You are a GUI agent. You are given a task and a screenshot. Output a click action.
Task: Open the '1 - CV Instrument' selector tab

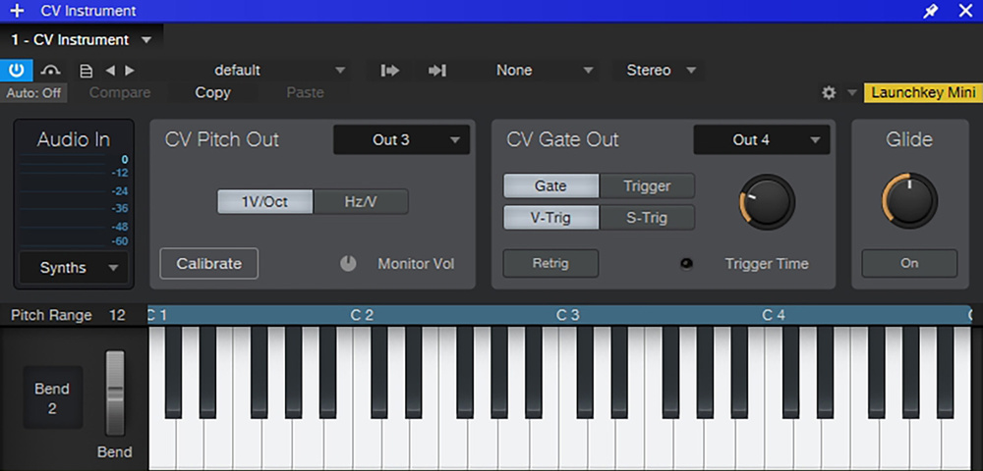tap(81, 40)
